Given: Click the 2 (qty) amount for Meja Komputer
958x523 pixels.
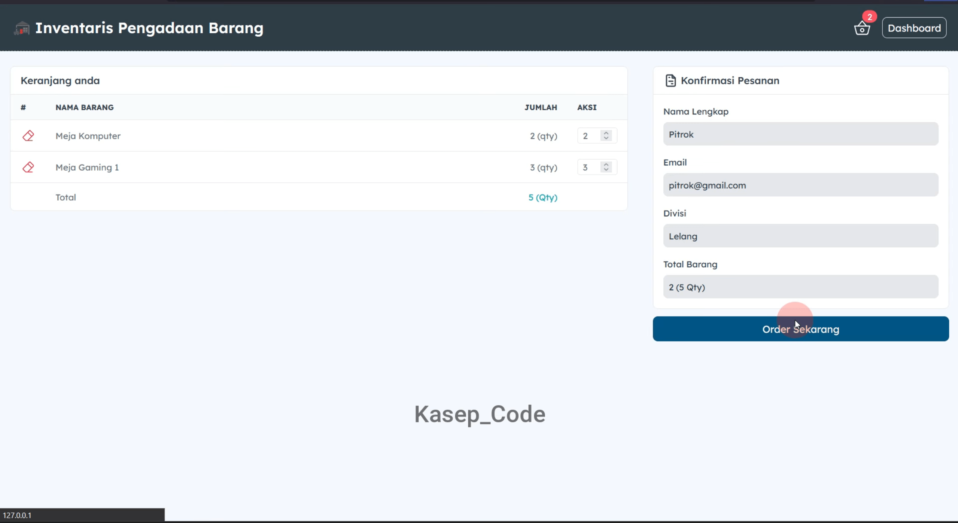Looking at the screenshot, I should point(543,136).
